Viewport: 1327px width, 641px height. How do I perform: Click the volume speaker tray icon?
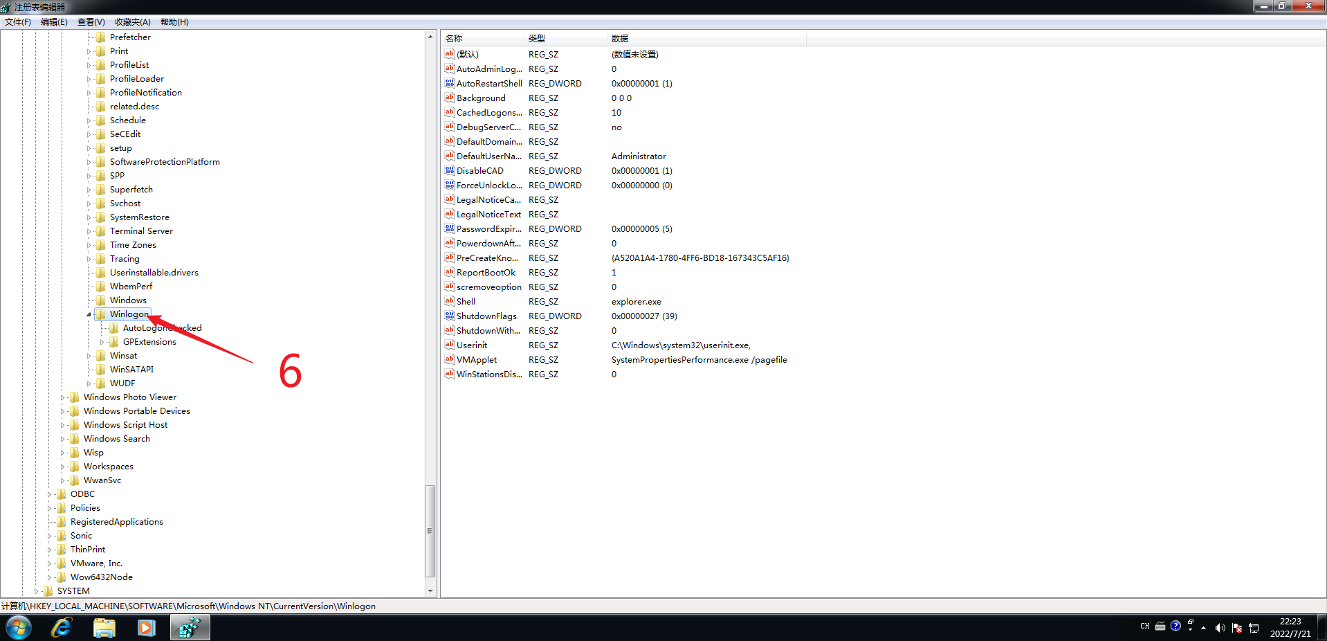tap(1220, 628)
